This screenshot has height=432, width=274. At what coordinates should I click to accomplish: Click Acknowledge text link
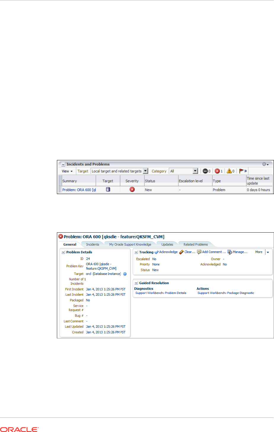tap(168, 252)
